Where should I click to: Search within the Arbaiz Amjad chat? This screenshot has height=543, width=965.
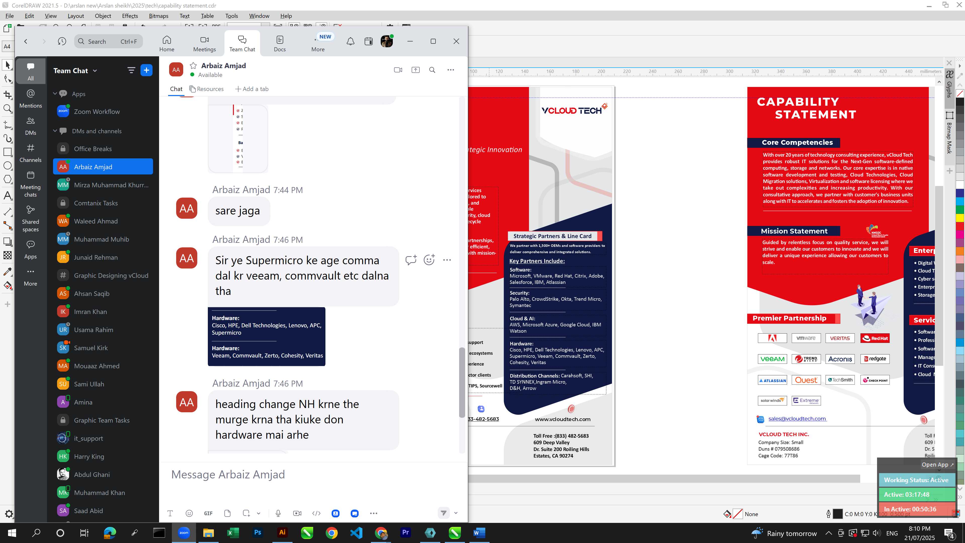click(x=432, y=70)
